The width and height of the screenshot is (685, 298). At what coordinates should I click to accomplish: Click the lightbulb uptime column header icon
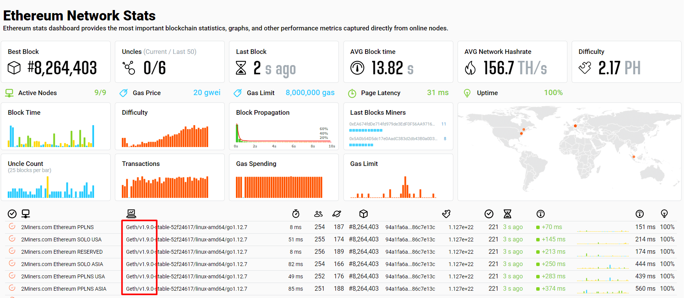[x=664, y=214]
